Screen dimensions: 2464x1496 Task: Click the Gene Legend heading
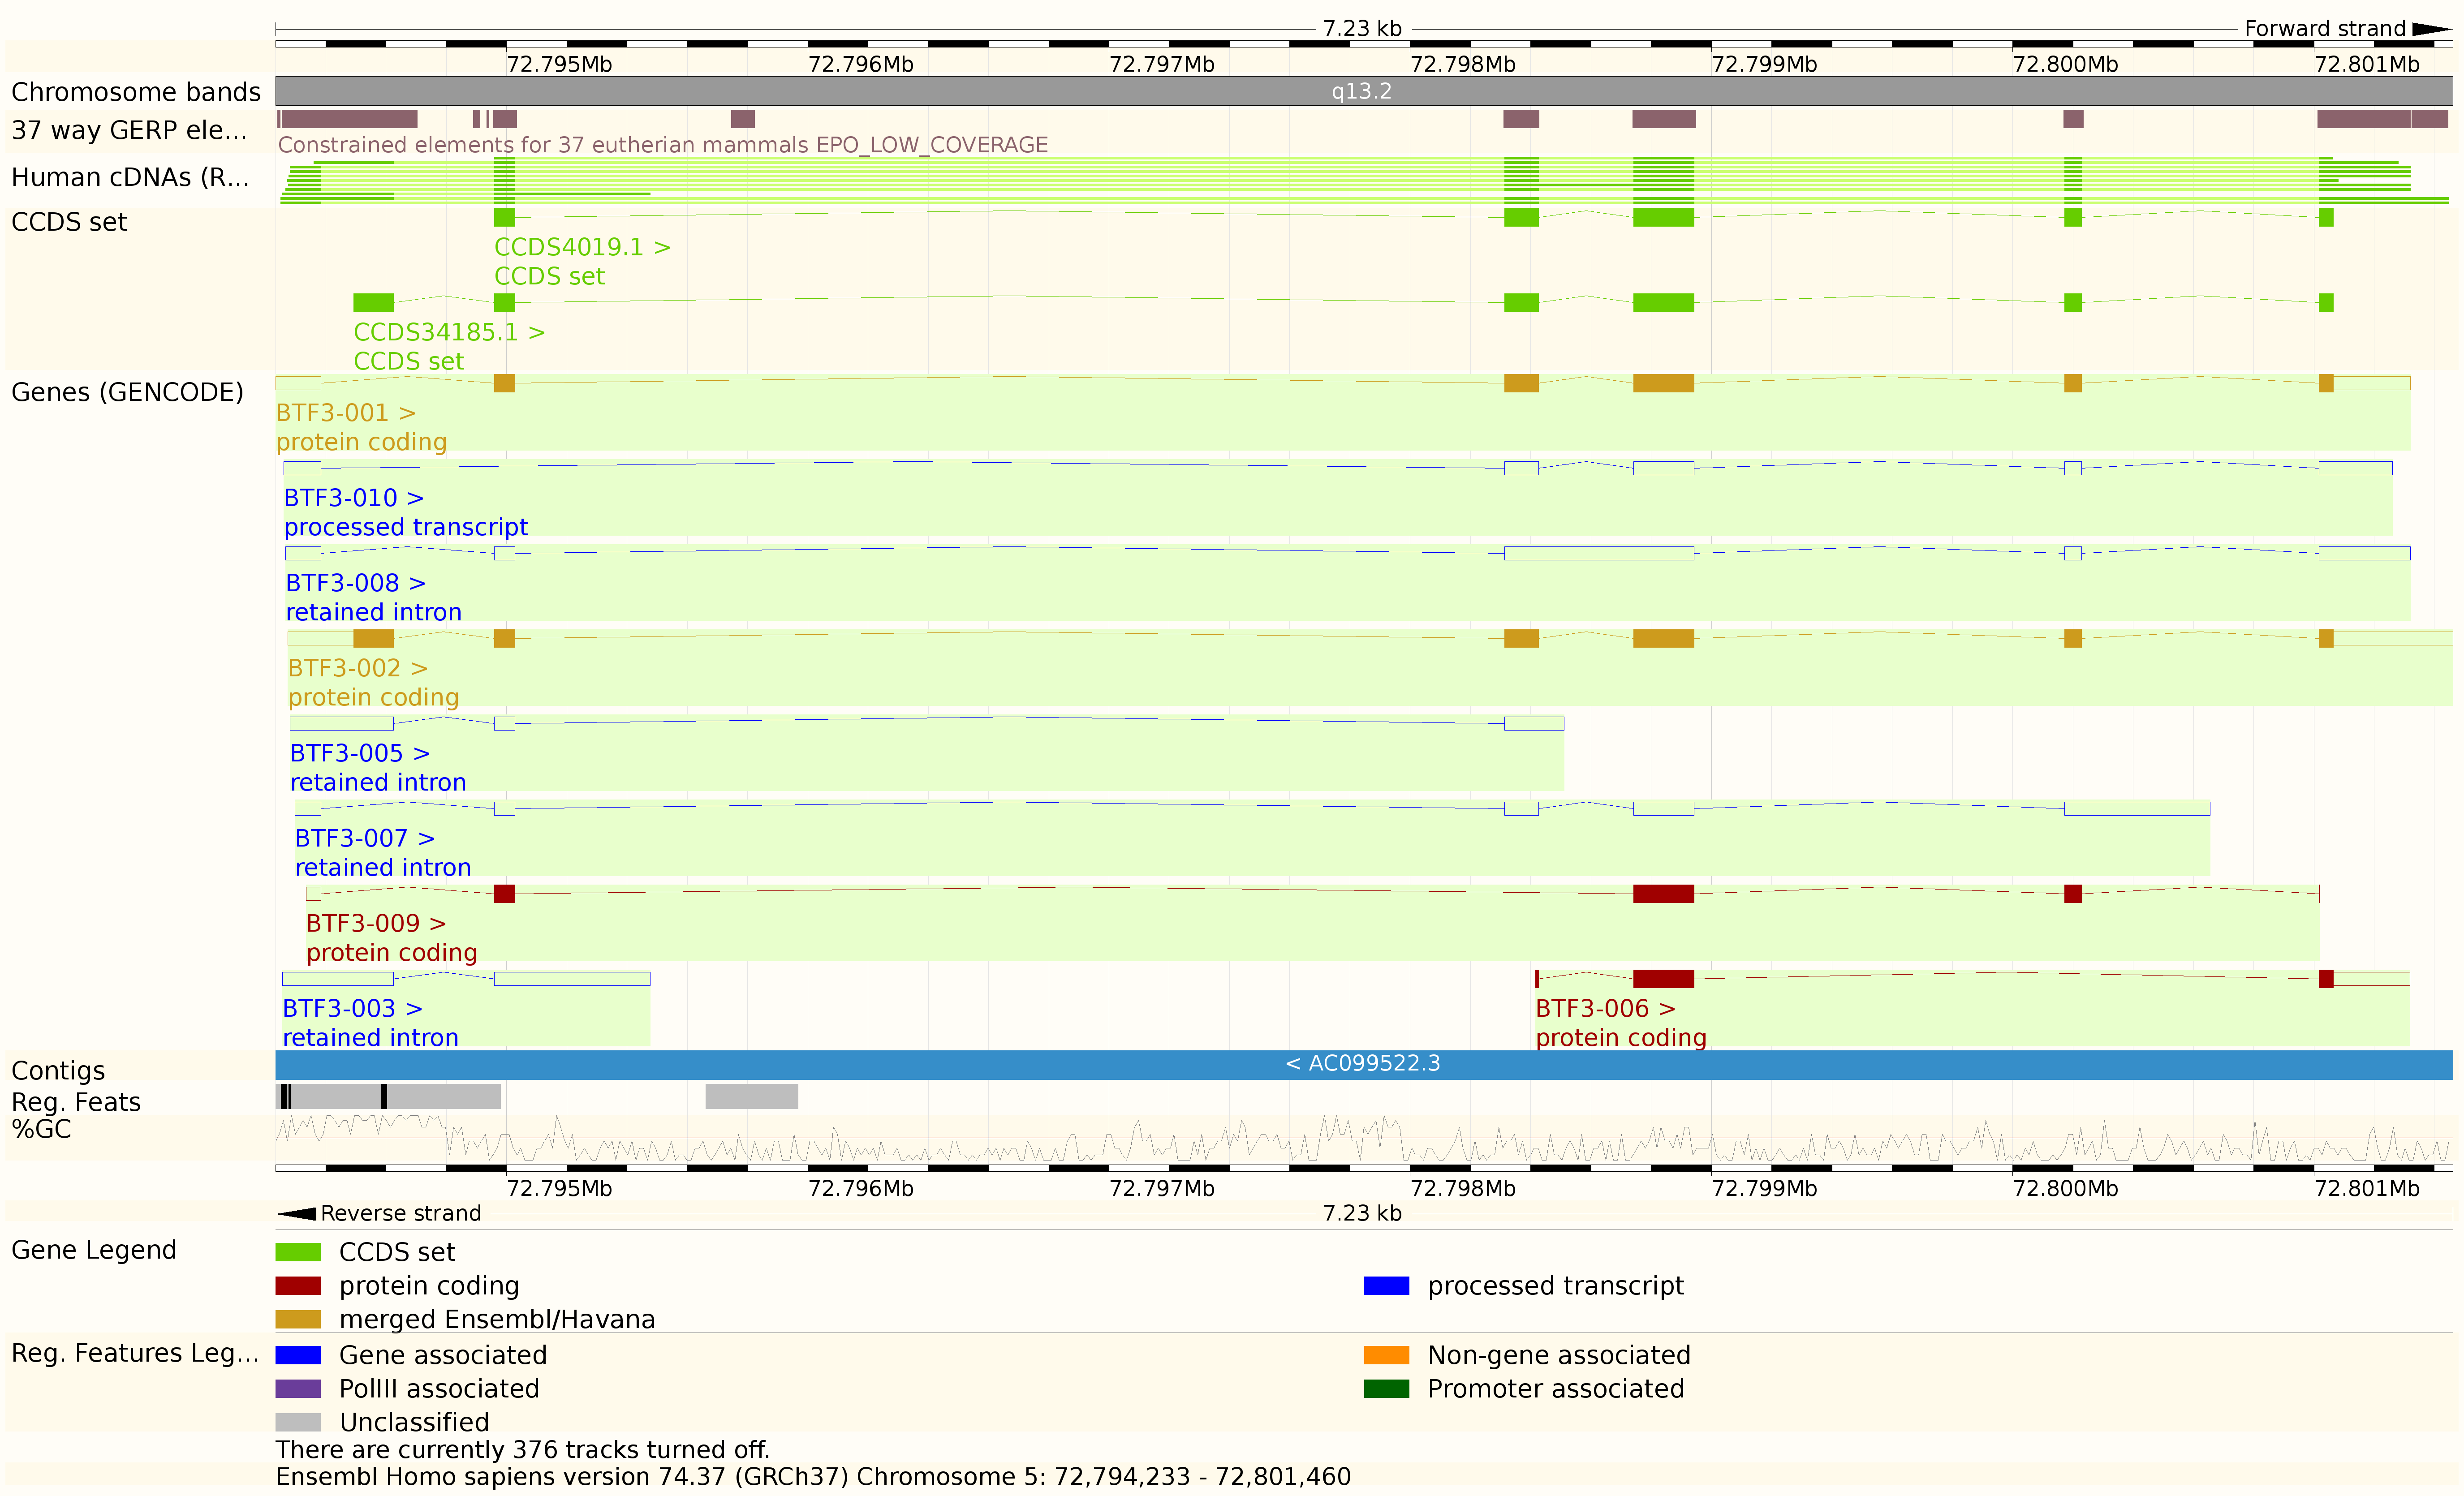pyautogui.click(x=94, y=1250)
